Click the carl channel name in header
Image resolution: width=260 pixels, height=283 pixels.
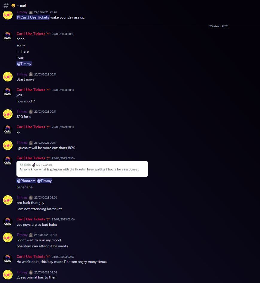point(23,6)
